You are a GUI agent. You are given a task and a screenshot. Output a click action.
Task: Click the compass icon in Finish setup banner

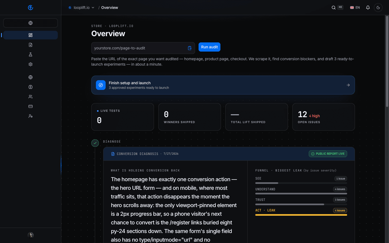click(x=101, y=85)
